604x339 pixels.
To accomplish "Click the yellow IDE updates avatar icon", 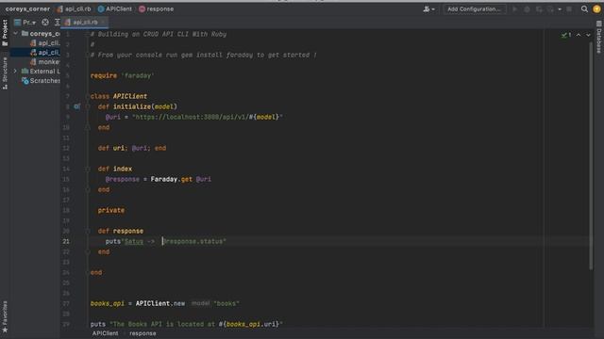I will [596, 8].
